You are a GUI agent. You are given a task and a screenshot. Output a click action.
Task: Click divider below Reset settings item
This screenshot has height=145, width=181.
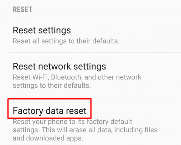tap(95, 52)
